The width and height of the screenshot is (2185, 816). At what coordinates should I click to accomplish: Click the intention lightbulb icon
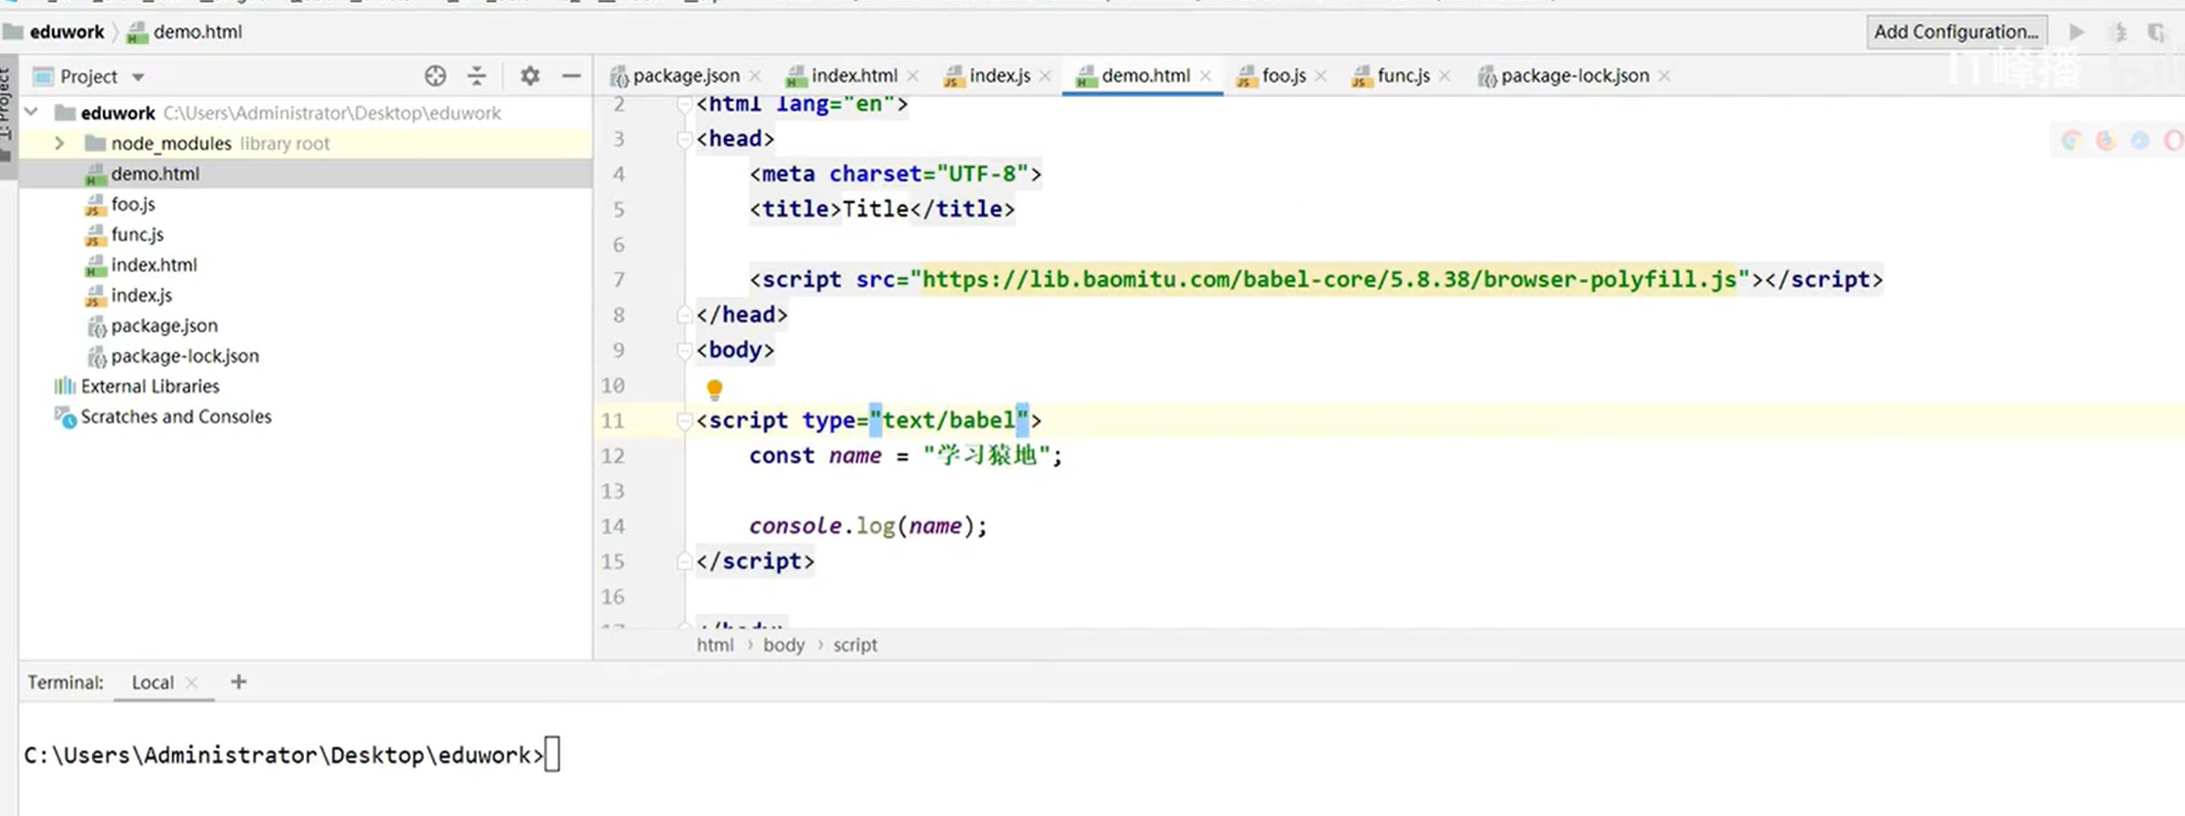pyautogui.click(x=714, y=389)
